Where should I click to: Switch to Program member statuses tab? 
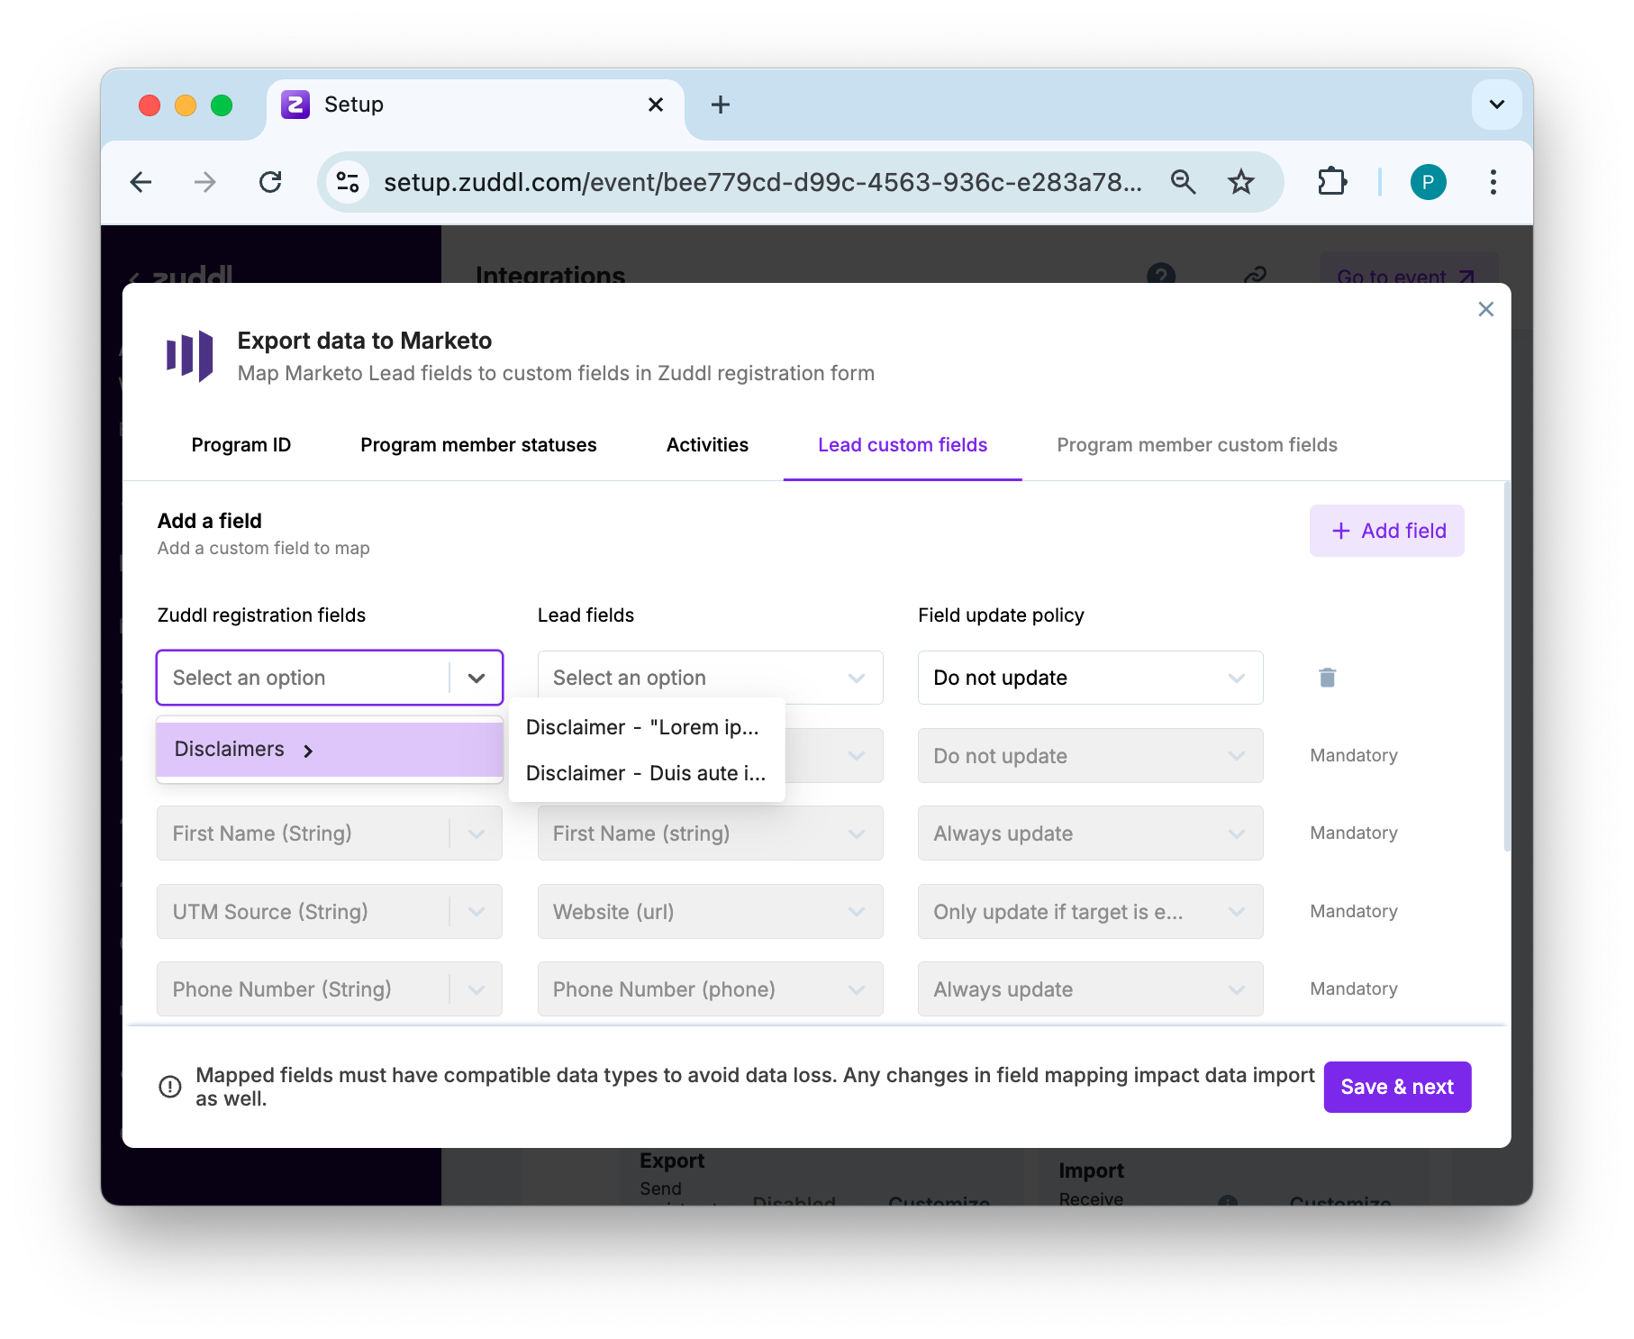(x=478, y=445)
